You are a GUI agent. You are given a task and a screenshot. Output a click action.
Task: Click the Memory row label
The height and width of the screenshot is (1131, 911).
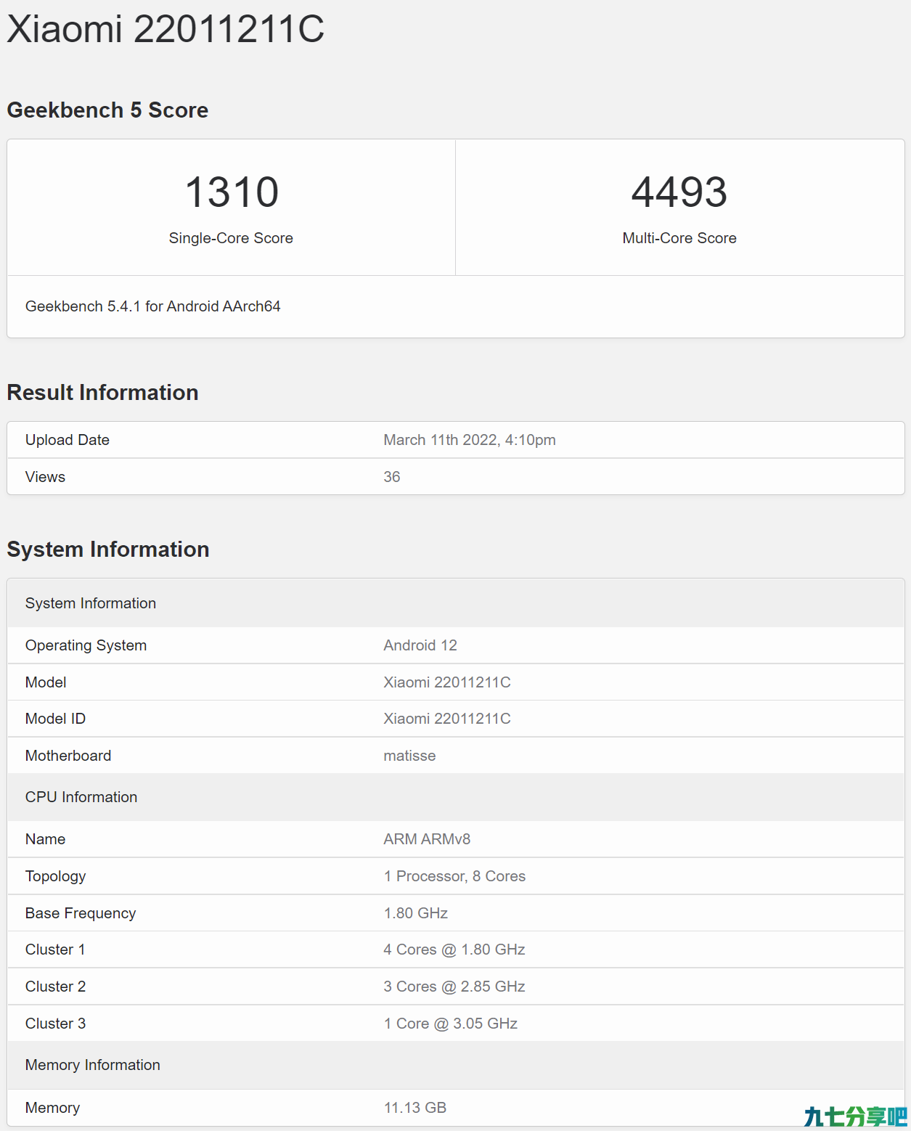52,1108
